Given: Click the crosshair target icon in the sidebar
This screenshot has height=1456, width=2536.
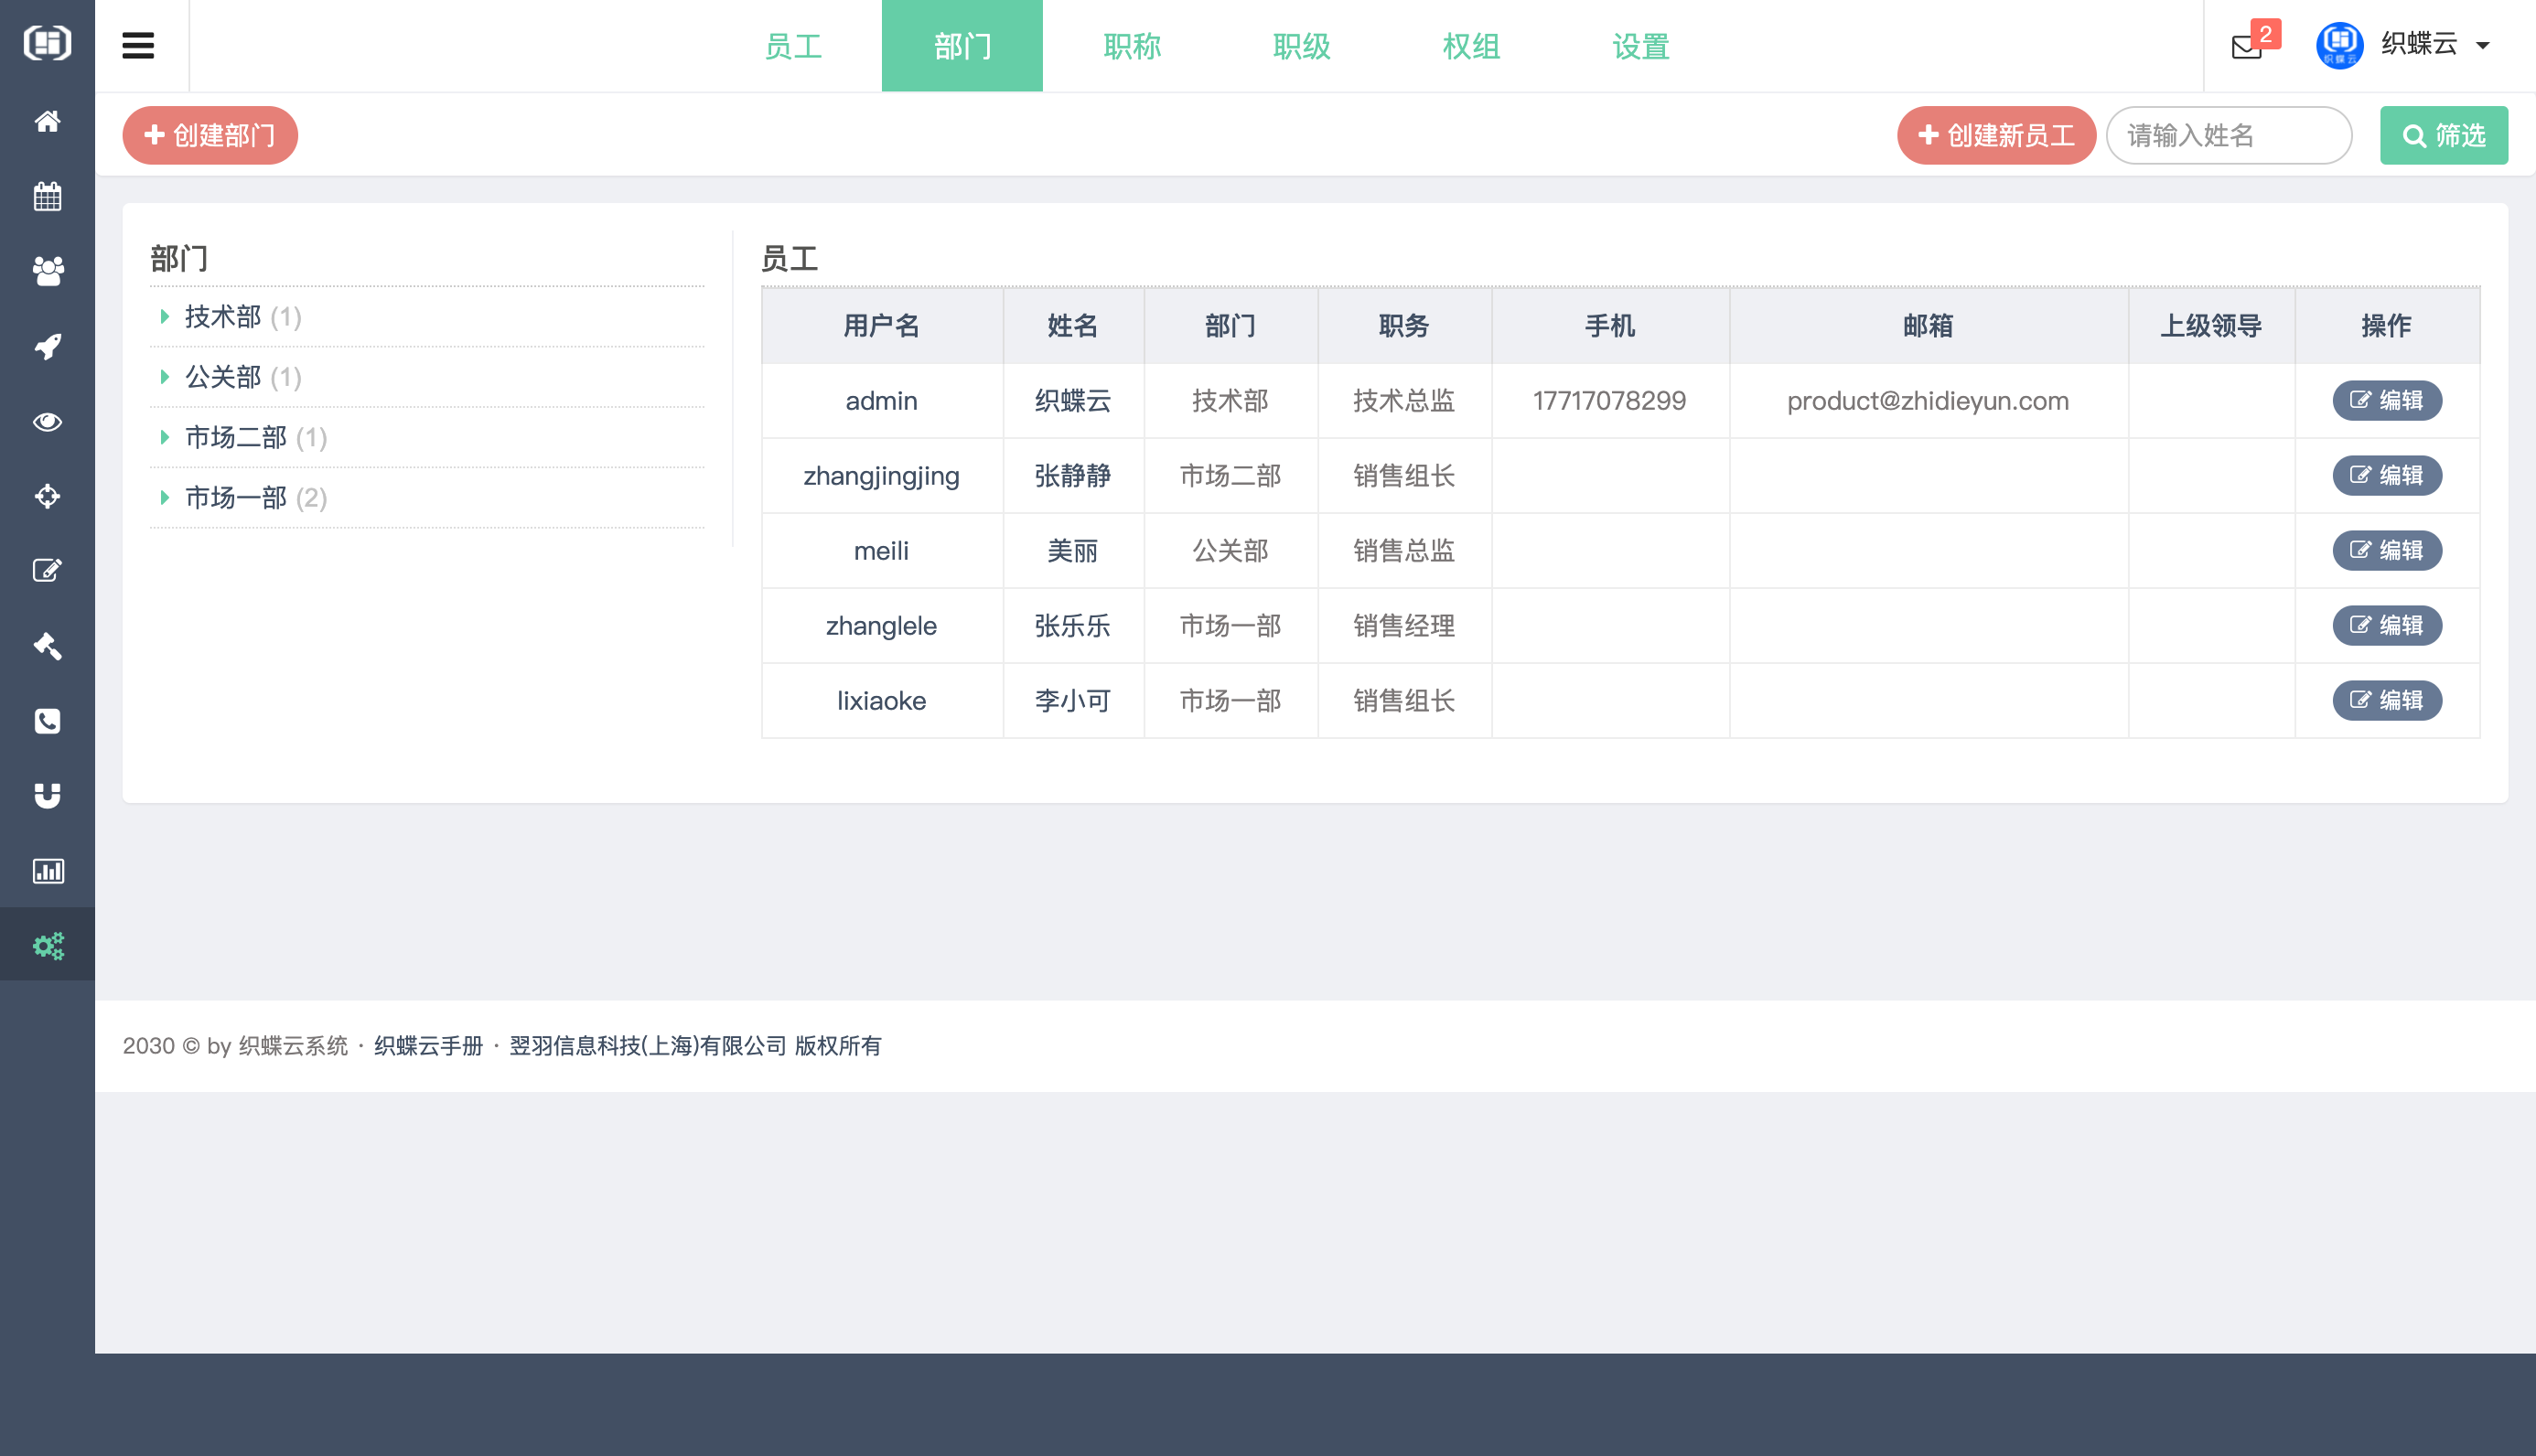Looking at the screenshot, I should point(47,496).
